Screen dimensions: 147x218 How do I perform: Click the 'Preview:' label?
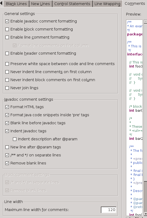pos(134,14)
